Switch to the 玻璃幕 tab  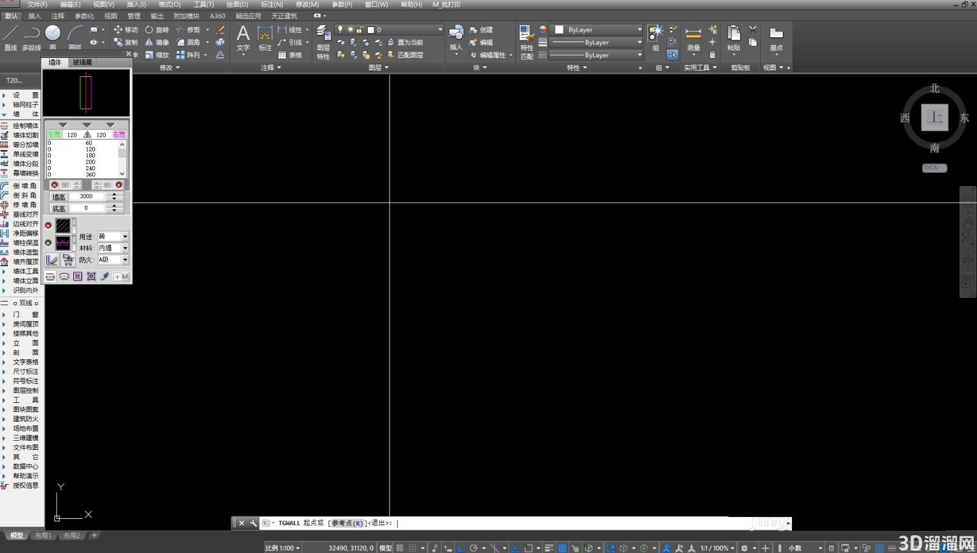[x=82, y=62]
